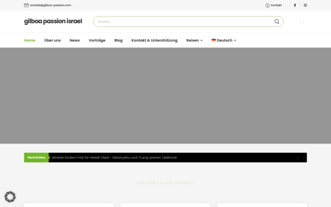Click the German flag icon
331x207 pixels.
[213, 40]
